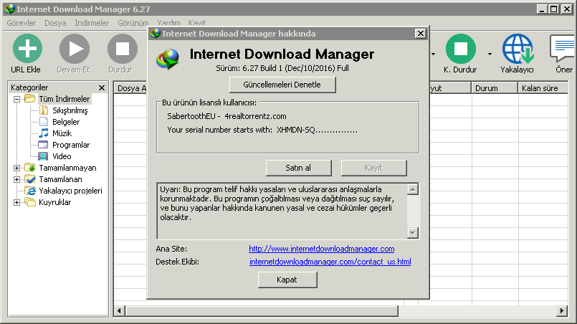Select the Video film icon
Image resolution: width=577 pixels, height=324 pixels.
(44, 156)
